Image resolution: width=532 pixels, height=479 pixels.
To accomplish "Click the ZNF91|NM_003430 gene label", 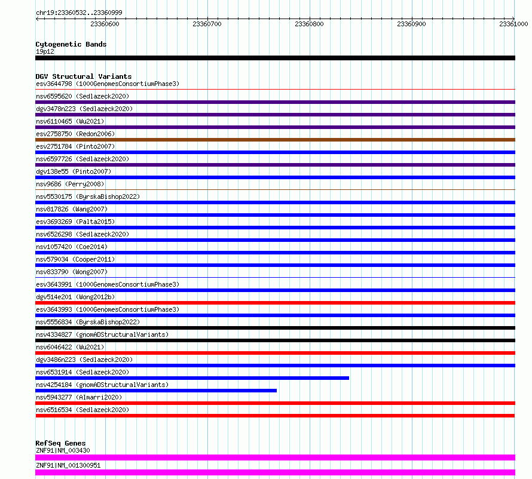I will tap(63, 450).
